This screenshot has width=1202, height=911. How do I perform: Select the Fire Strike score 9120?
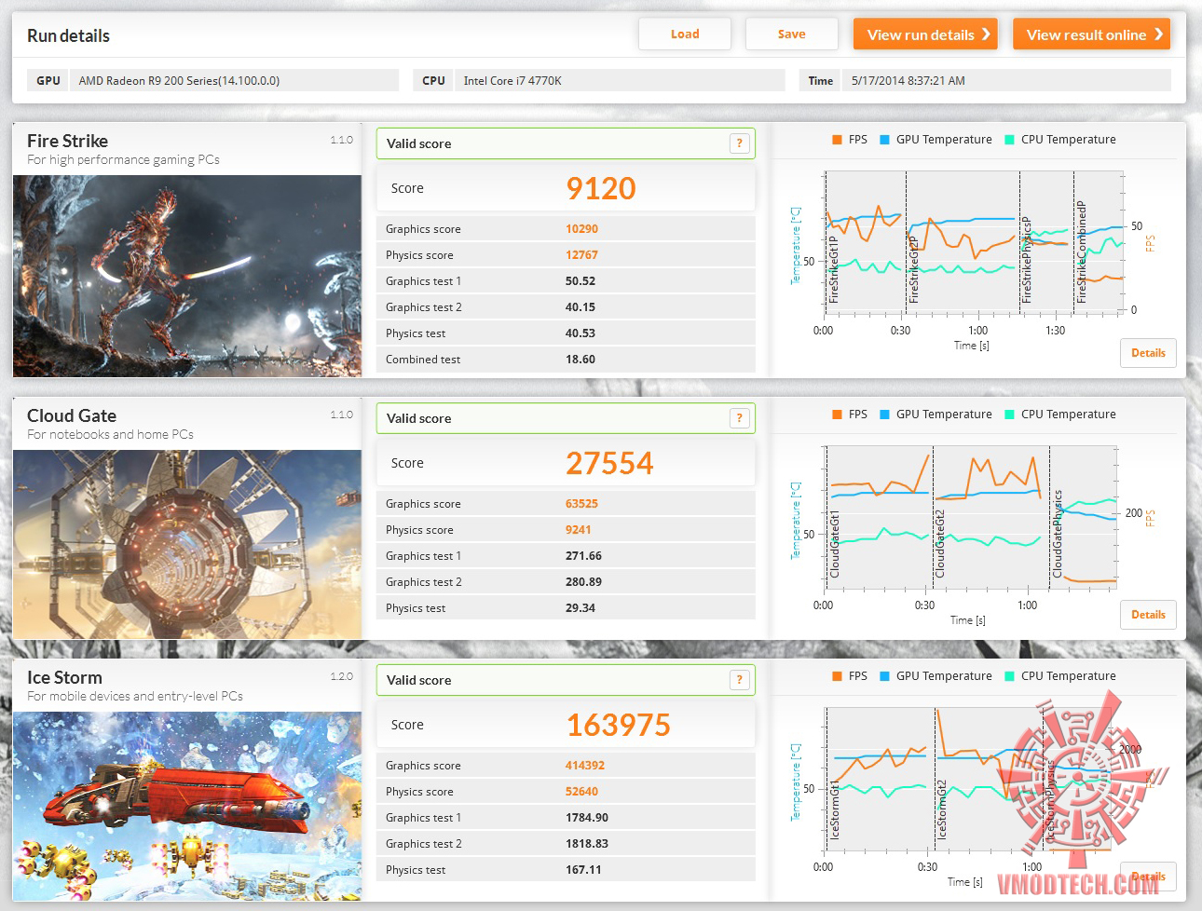pos(601,188)
